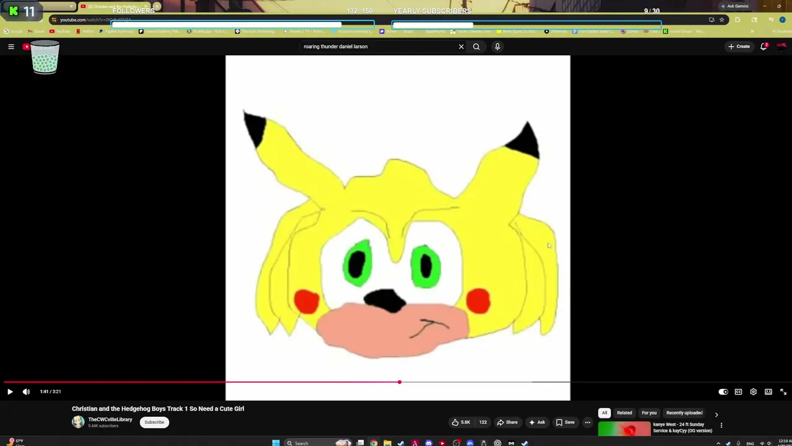Open TheCWCvilleLibrary channel avatar

point(78,422)
